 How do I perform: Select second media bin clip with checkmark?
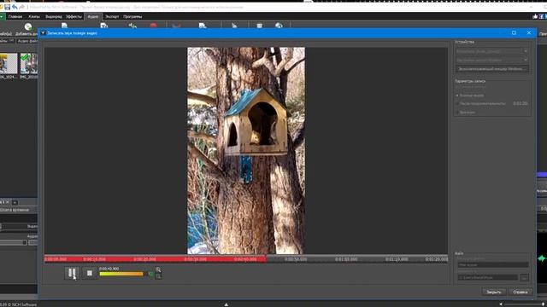[29, 63]
